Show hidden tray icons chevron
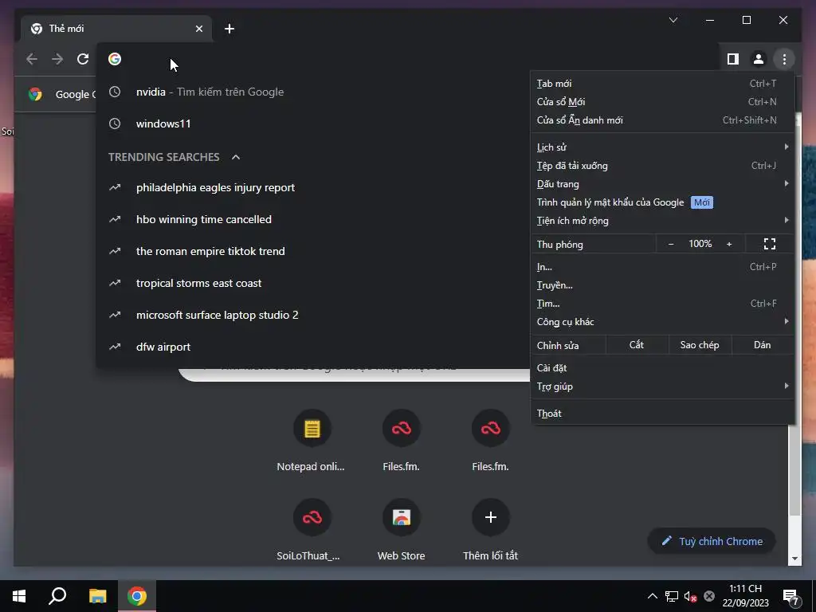This screenshot has width=816, height=612. click(x=652, y=596)
